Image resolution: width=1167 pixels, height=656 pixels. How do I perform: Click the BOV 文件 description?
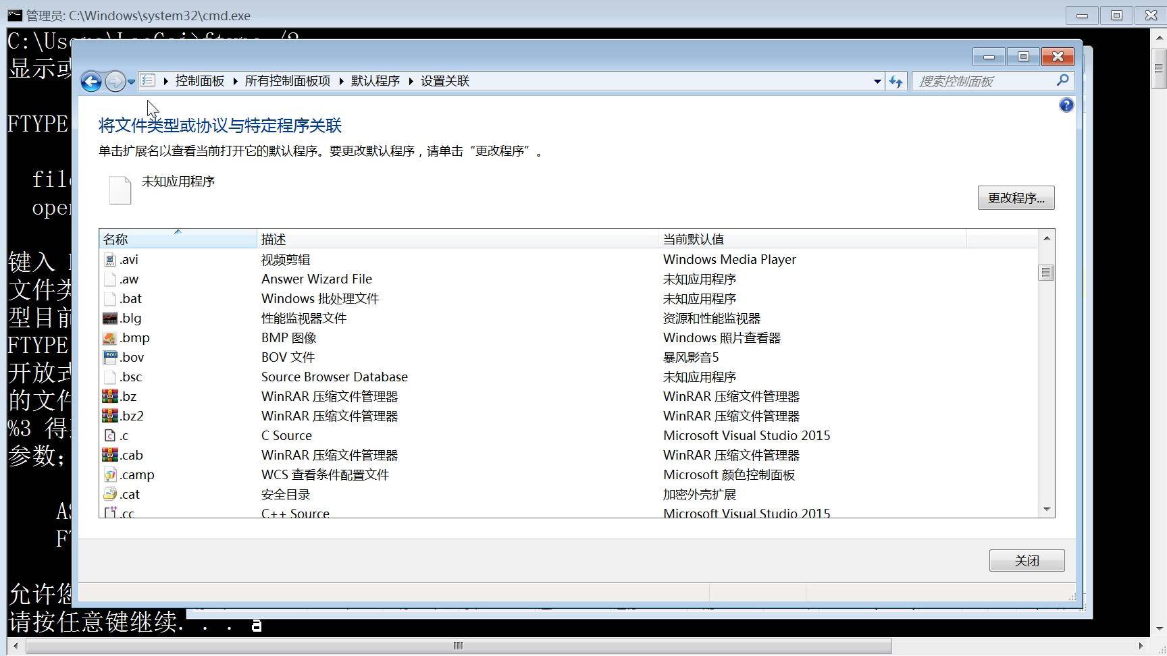click(288, 358)
